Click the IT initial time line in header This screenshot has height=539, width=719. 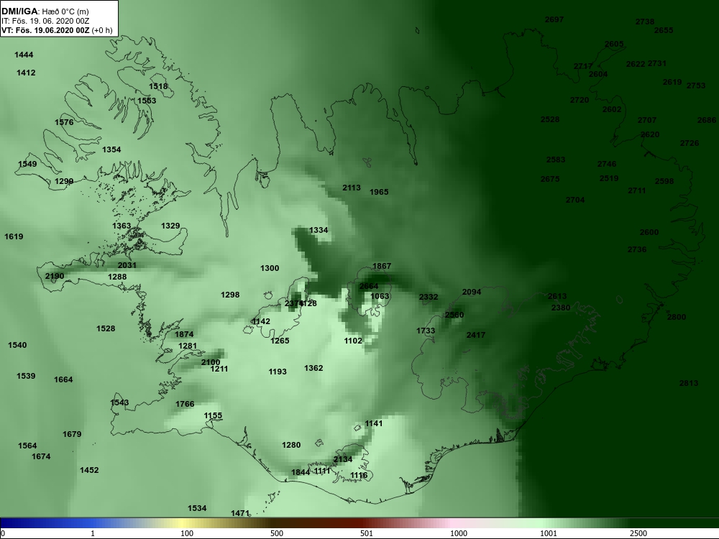(45, 21)
